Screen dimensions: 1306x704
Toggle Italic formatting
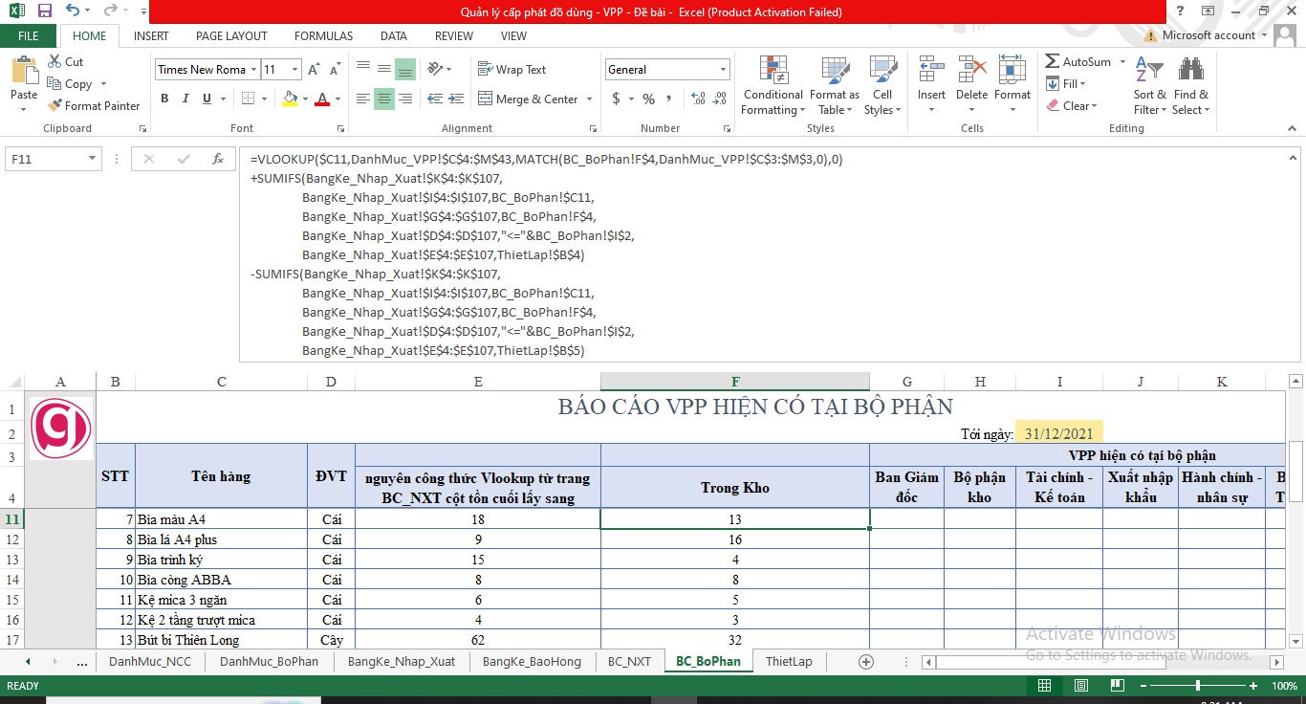185,99
